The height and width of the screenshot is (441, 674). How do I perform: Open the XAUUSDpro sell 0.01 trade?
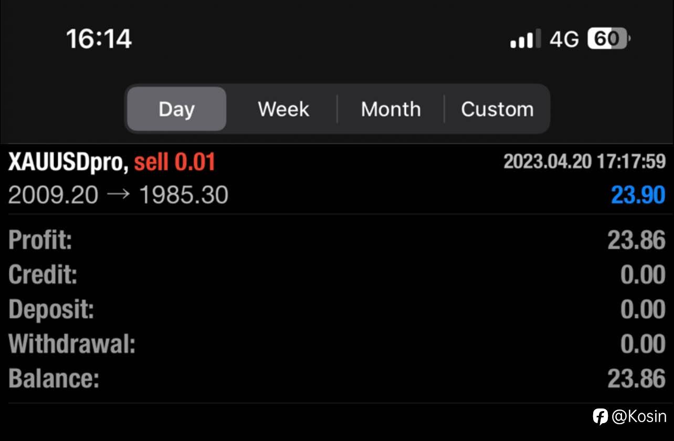112,162
